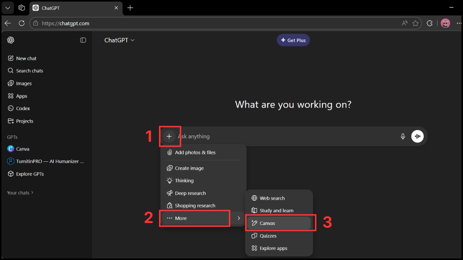The width and height of the screenshot is (463, 260).
Task: Select Create image from the menu
Action: (x=189, y=168)
